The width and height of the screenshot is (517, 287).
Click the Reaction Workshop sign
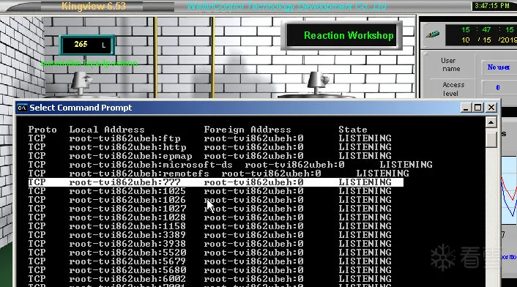pos(342,35)
